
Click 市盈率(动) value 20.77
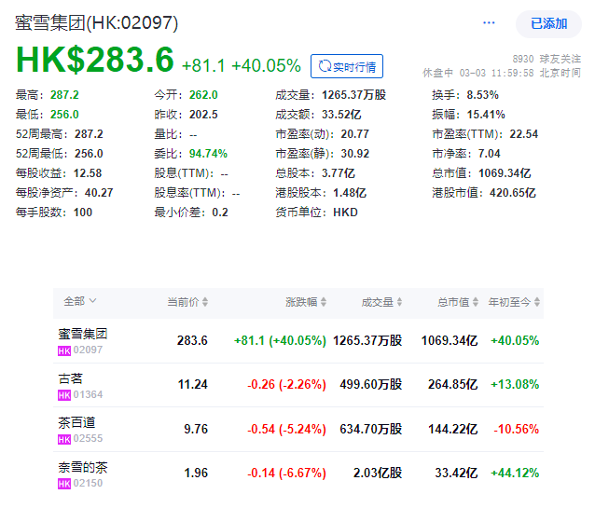tap(354, 134)
